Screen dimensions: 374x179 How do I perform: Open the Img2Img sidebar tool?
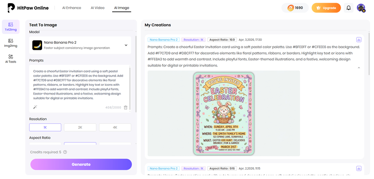click(x=11, y=42)
